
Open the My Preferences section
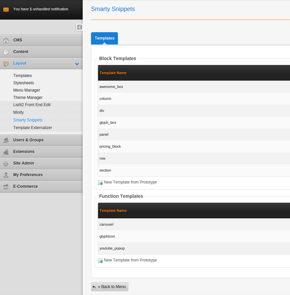(41, 175)
